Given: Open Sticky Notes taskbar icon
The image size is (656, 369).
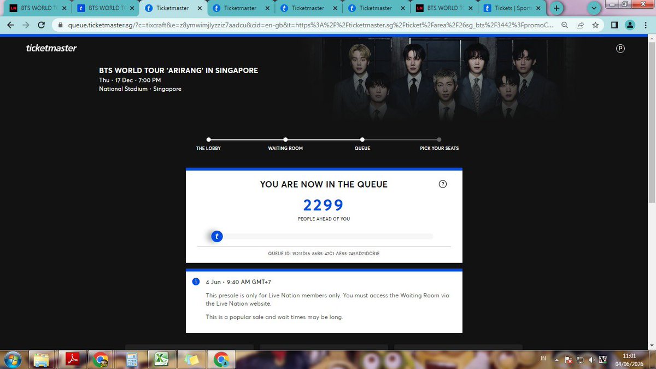Looking at the screenshot, I should pyautogui.click(x=191, y=359).
